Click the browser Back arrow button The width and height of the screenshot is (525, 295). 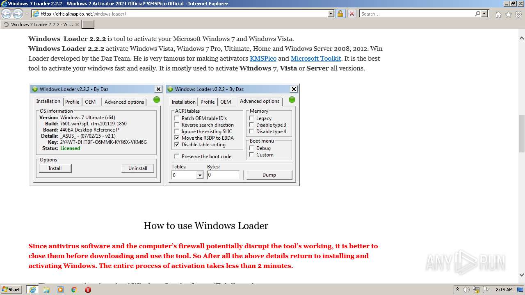(x=6, y=14)
